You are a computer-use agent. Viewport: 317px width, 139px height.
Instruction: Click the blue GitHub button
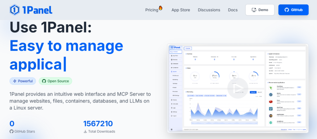(293, 10)
